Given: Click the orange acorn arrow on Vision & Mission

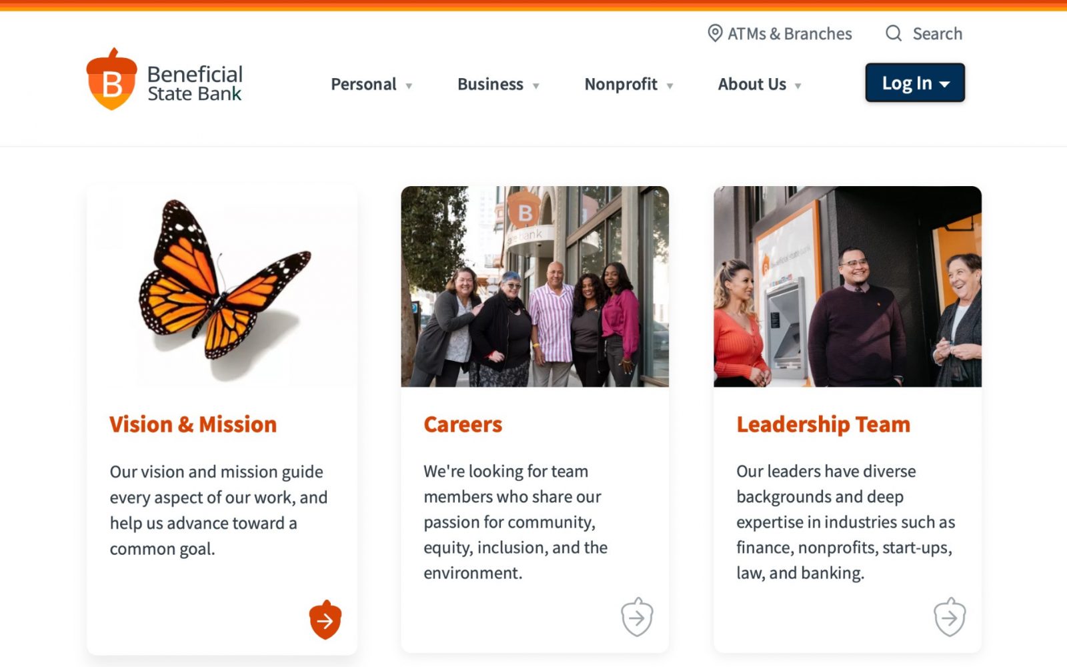Looking at the screenshot, I should point(325,620).
